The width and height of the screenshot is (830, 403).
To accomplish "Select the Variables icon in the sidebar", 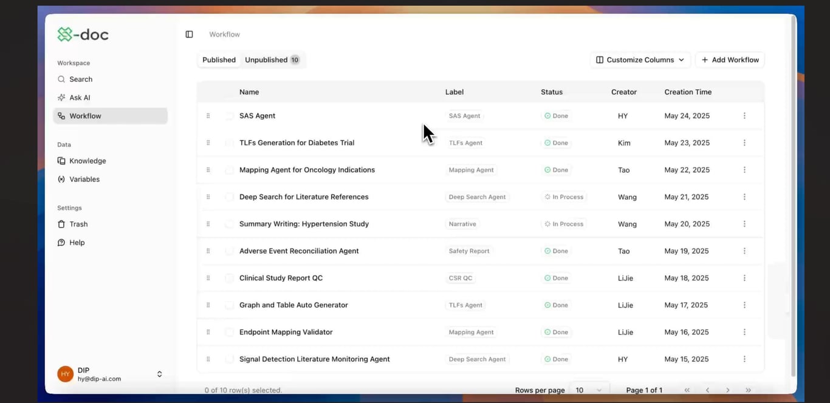I will (x=61, y=179).
